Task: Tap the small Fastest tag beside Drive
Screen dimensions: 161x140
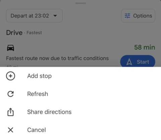Action: click(34, 33)
